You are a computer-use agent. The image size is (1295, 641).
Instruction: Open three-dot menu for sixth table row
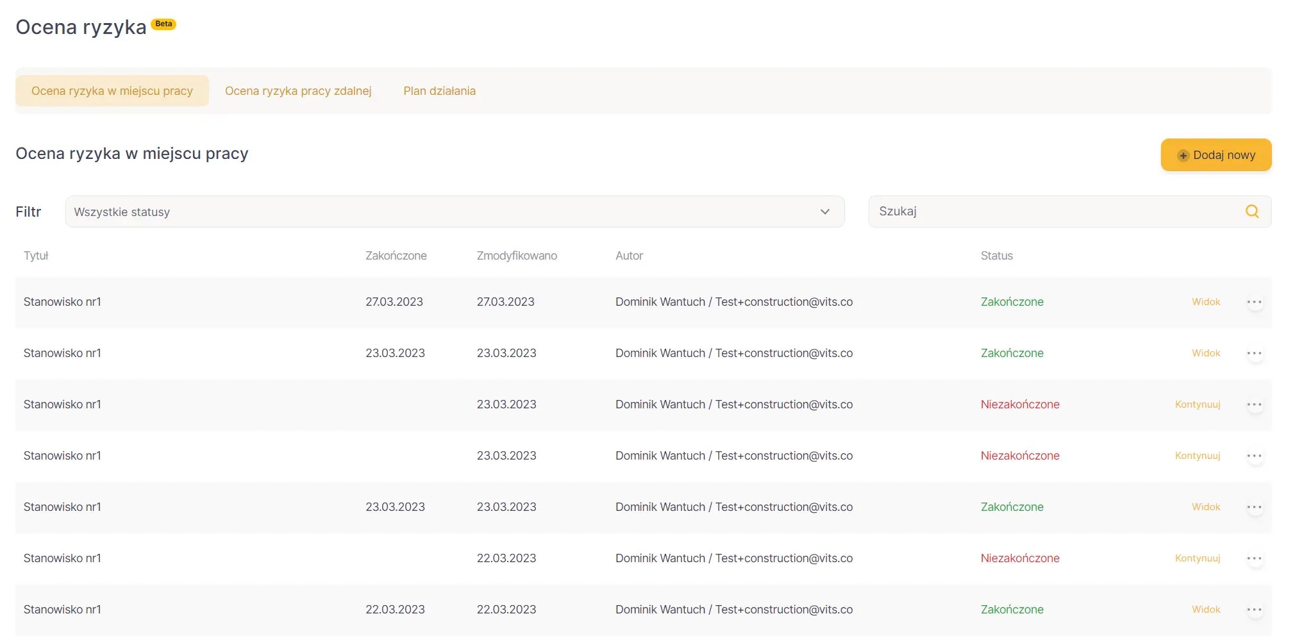pos(1254,558)
